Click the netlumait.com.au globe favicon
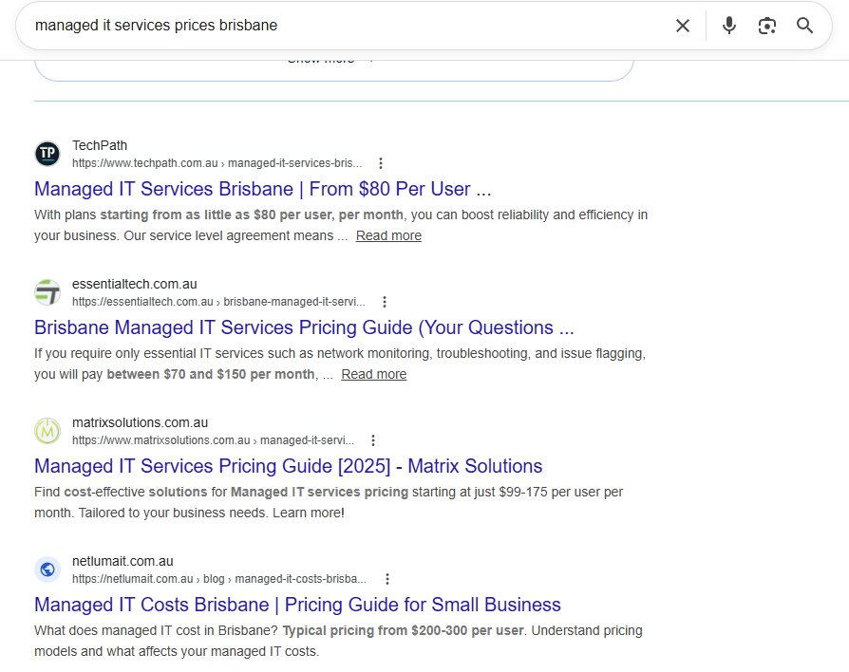849x672 pixels. click(47, 569)
